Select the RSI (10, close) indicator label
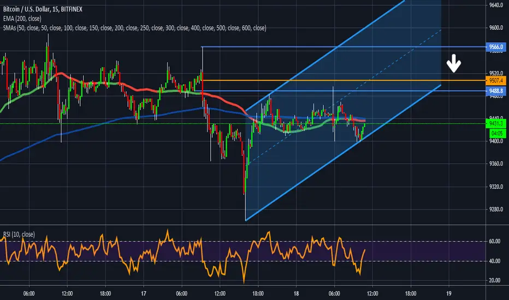This screenshot has width=509, height=300. pyautogui.click(x=19, y=234)
